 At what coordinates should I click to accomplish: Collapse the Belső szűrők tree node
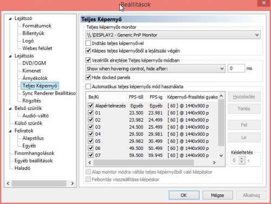(10, 109)
